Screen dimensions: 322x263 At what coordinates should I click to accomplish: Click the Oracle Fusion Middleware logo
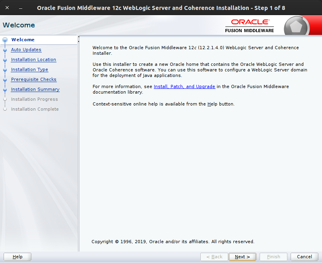point(250,26)
